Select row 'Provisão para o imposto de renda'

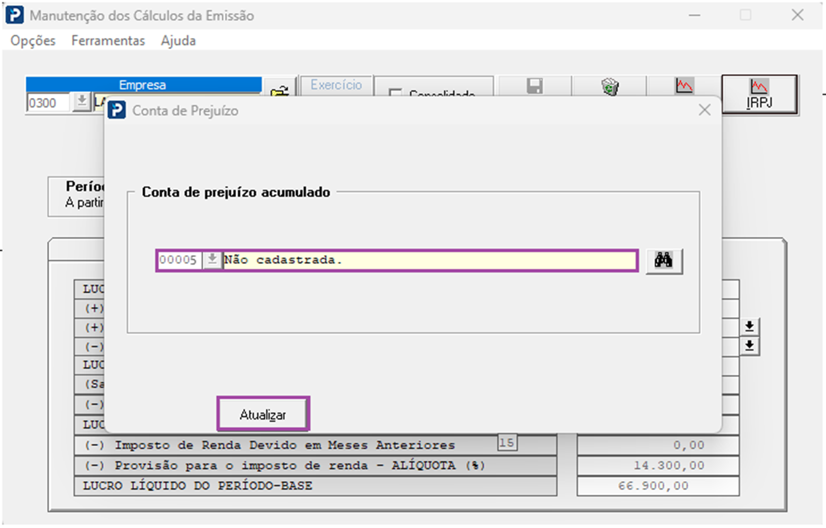(315, 466)
